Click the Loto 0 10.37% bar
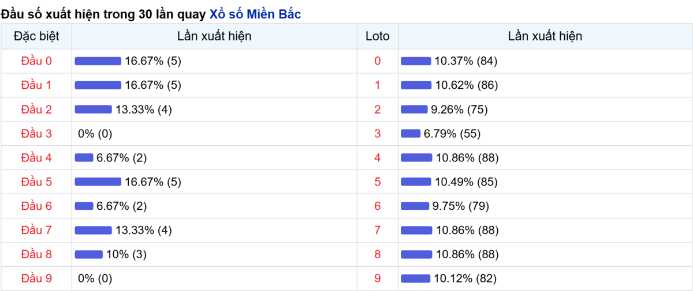 [416, 61]
